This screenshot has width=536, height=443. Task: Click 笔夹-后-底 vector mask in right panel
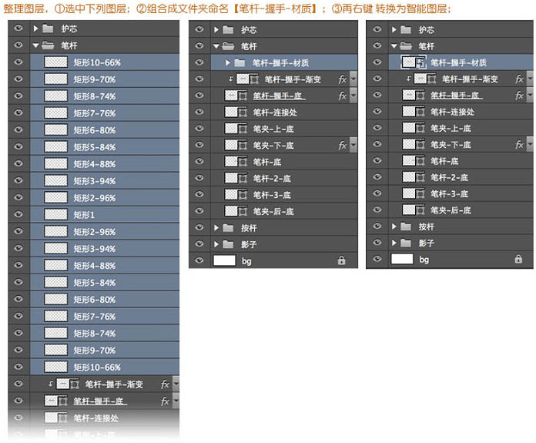coord(420,210)
